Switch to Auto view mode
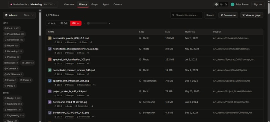The image size is (270, 122). pyautogui.click(x=52, y=23)
